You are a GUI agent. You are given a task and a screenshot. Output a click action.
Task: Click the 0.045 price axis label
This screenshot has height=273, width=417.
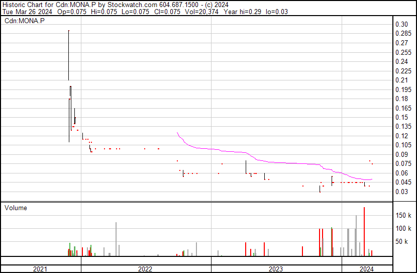coord(403,183)
